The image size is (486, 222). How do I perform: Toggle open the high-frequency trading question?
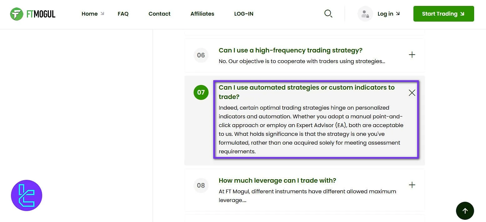pos(412,55)
